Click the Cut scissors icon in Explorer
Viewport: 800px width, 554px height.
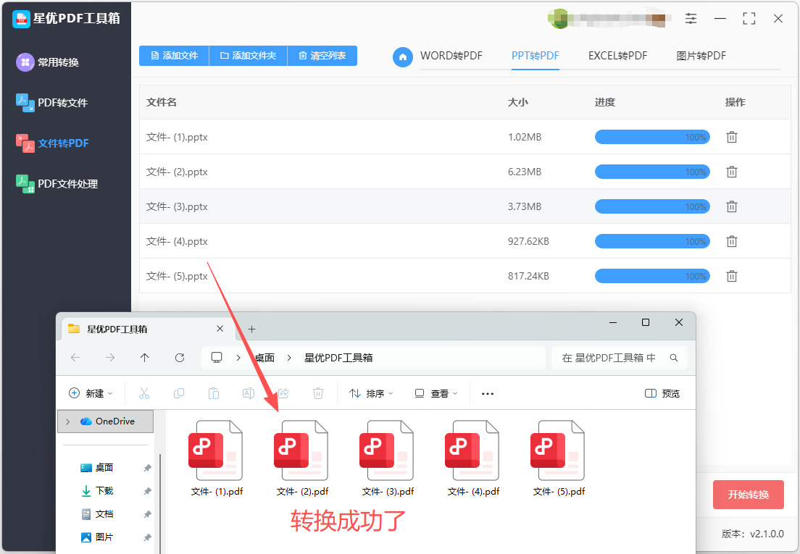click(144, 393)
